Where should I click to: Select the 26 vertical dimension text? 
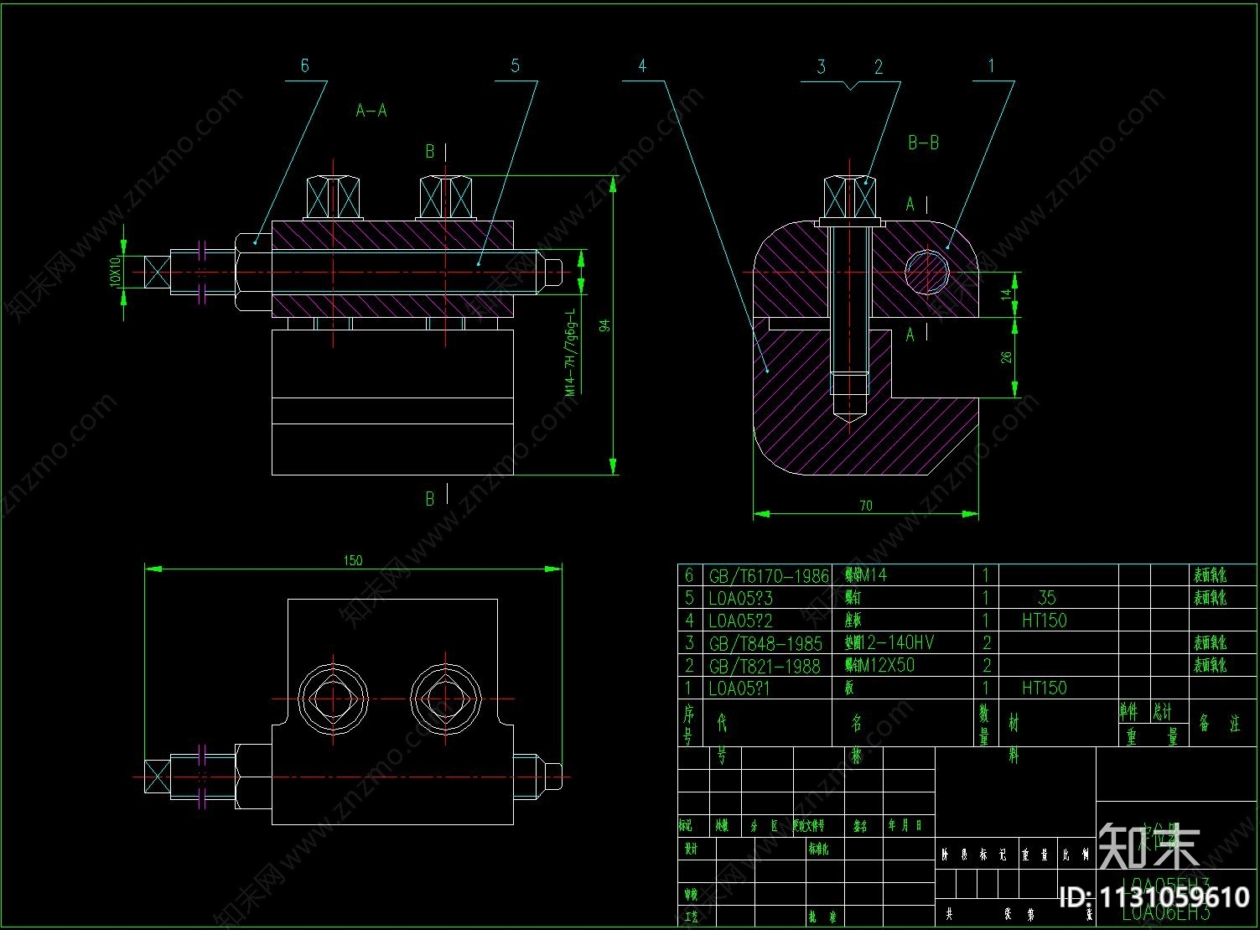coord(1007,356)
